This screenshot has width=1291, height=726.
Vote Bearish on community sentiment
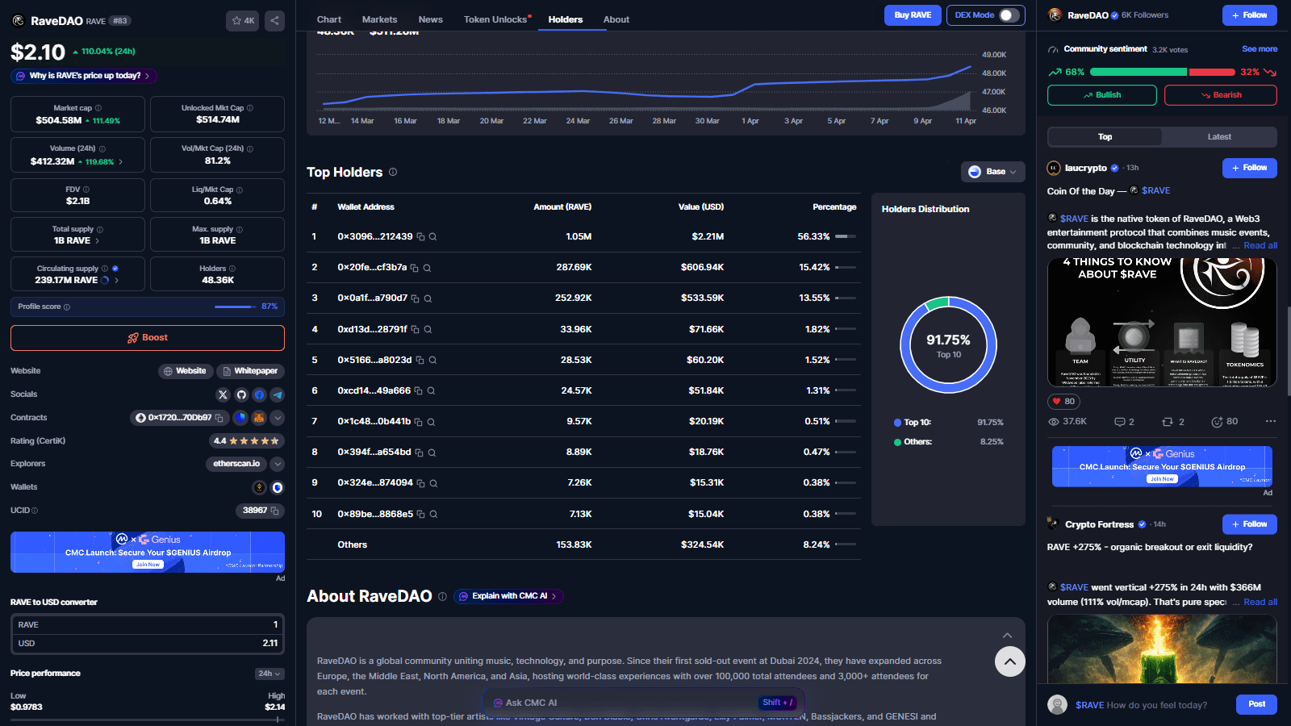click(x=1220, y=95)
